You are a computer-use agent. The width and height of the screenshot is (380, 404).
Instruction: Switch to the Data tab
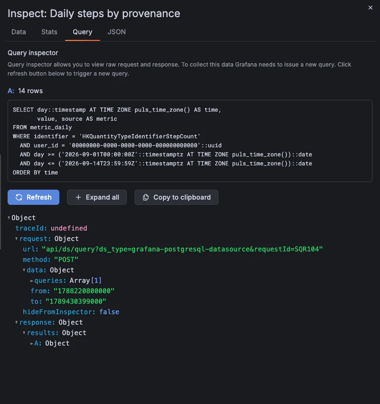click(x=19, y=32)
